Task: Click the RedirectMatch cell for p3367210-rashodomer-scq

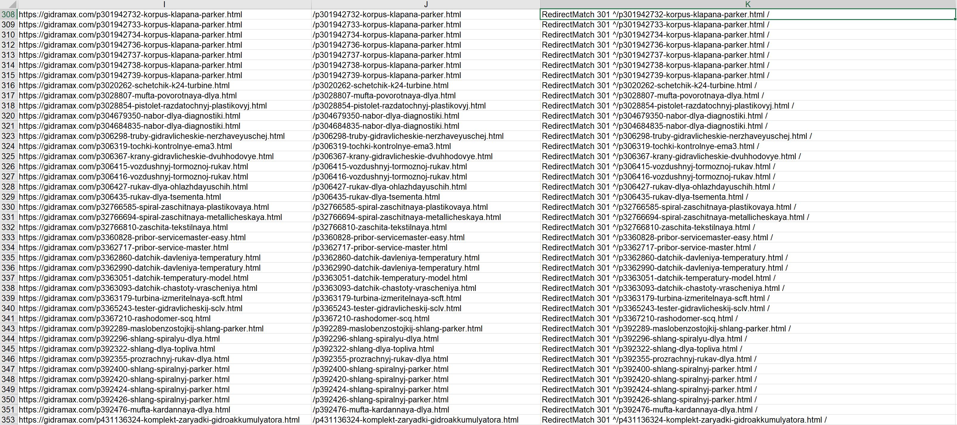Action: pyautogui.click(x=640, y=319)
